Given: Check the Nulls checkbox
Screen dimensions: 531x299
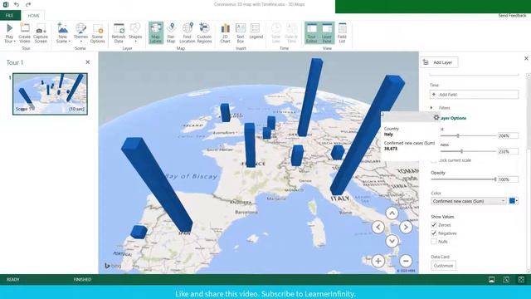Looking at the screenshot, I should [434, 242].
